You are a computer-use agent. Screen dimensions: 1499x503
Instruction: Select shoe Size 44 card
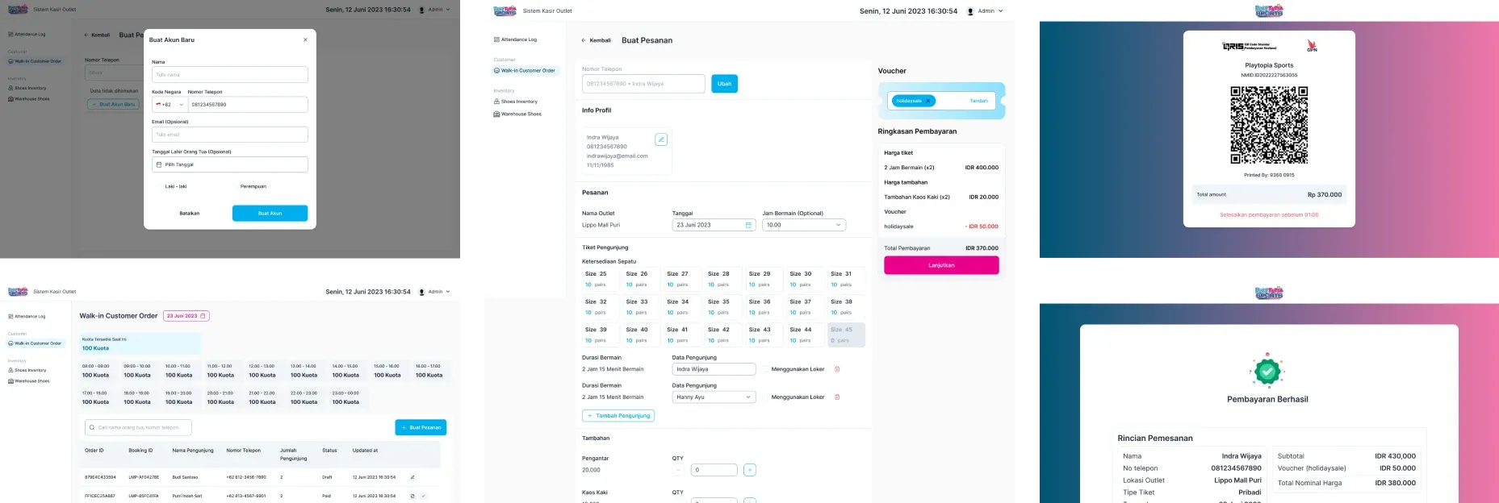tap(805, 335)
